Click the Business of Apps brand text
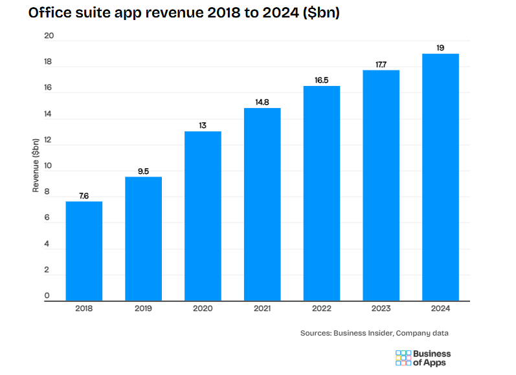The height and width of the screenshot is (375, 516). point(432,358)
